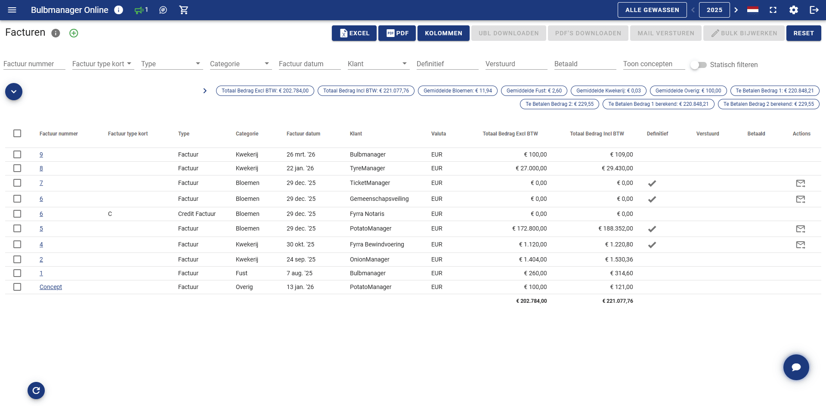Click the logout icon
The image size is (826, 406).
pyautogui.click(x=814, y=10)
